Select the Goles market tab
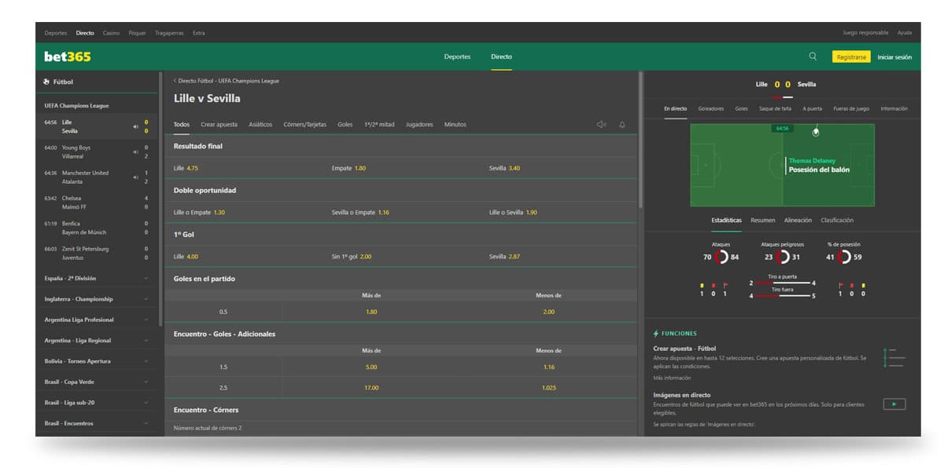Screen dimensions: 944x468 point(345,124)
